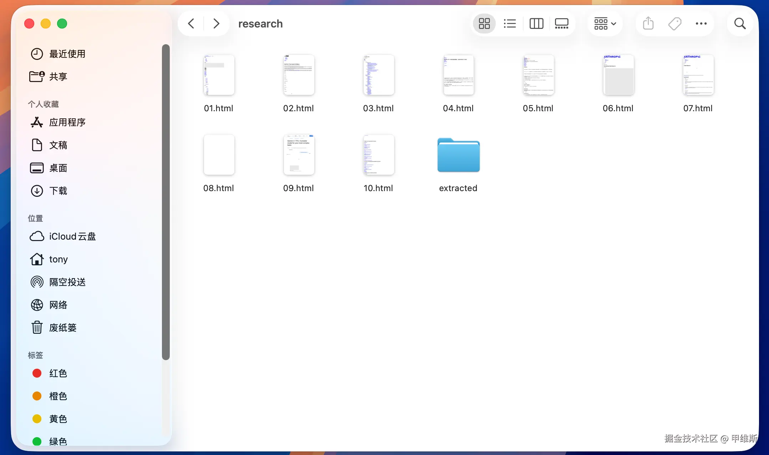This screenshot has width=769, height=455.
Task: Select iCloud云盘 location in sidebar
Action: click(x=72, y=236)
